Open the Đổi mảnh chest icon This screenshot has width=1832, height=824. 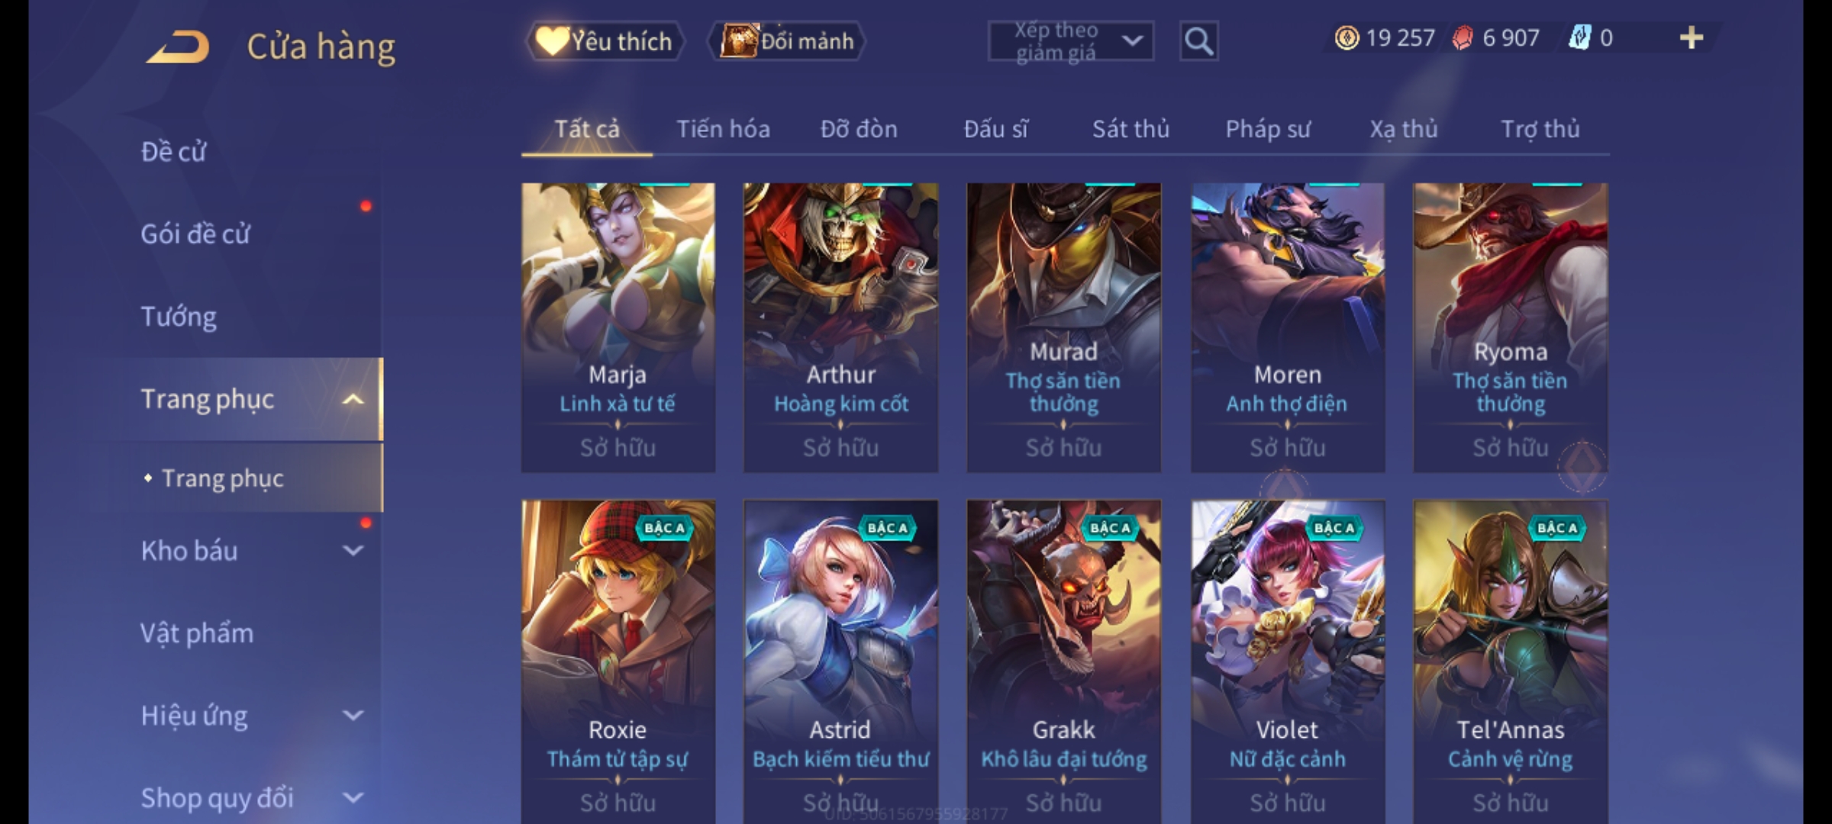click(737, 41)
